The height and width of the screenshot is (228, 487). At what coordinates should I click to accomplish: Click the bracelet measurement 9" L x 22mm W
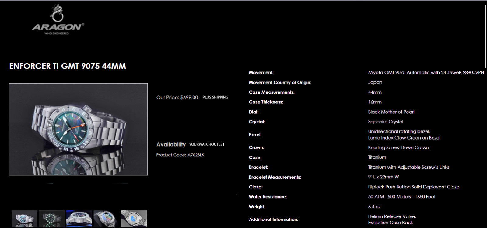[x=384, y=177]
